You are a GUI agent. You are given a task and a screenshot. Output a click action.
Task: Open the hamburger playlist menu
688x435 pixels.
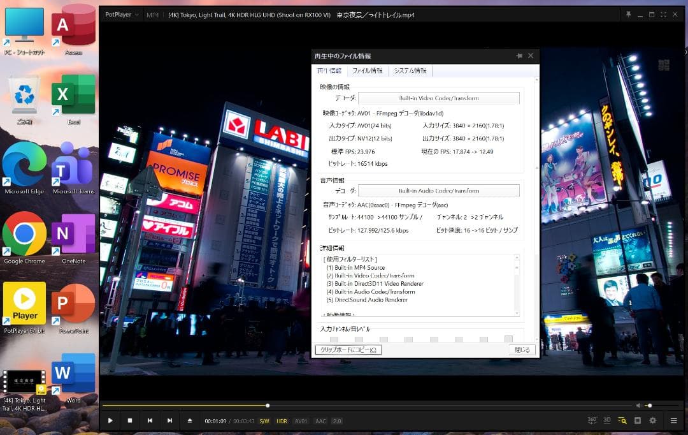coord(673,420)
